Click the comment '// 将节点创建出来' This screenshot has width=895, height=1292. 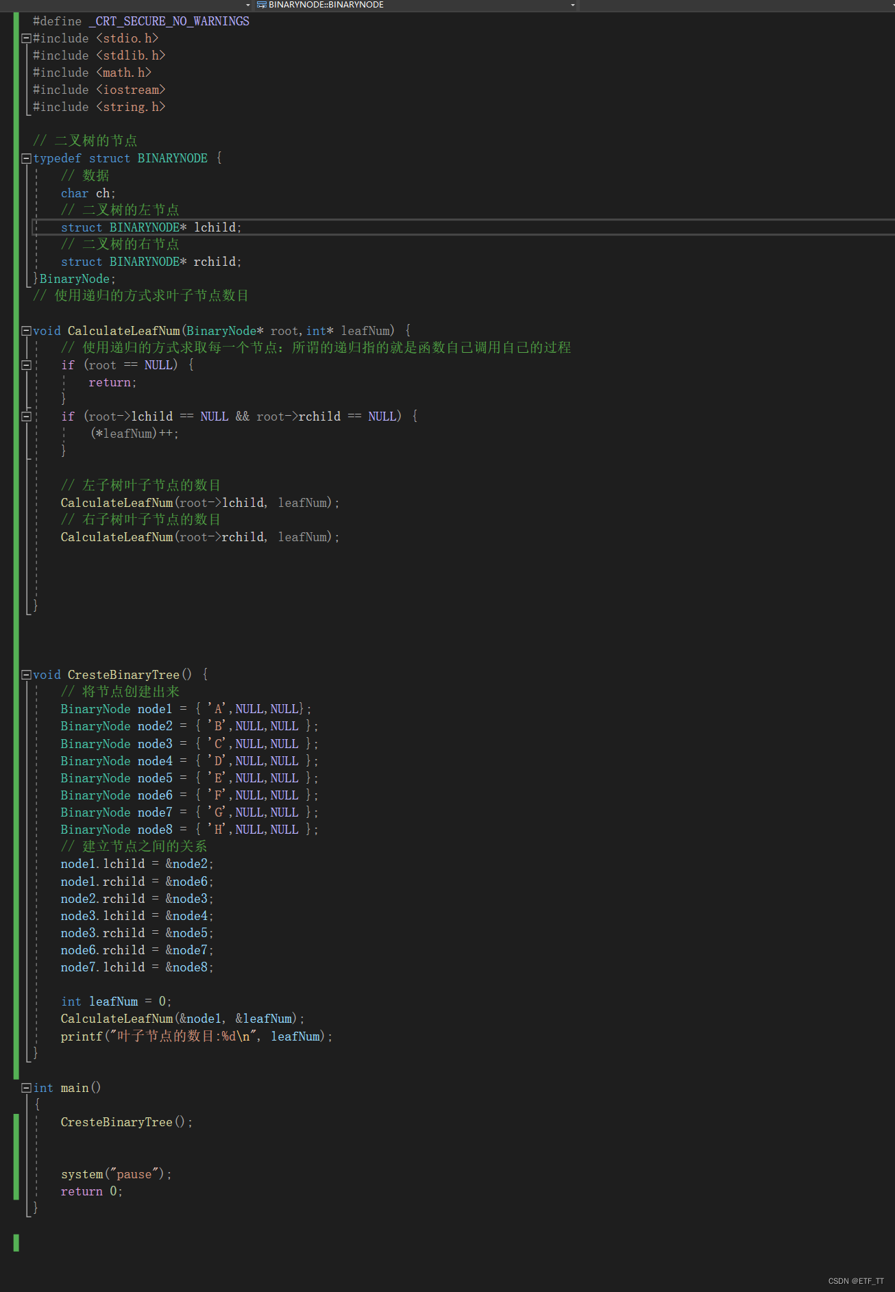[x=120, y=692]
